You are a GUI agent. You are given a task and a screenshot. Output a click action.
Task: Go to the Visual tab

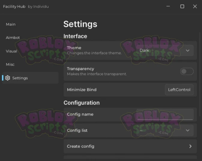[x=11, y=51]
